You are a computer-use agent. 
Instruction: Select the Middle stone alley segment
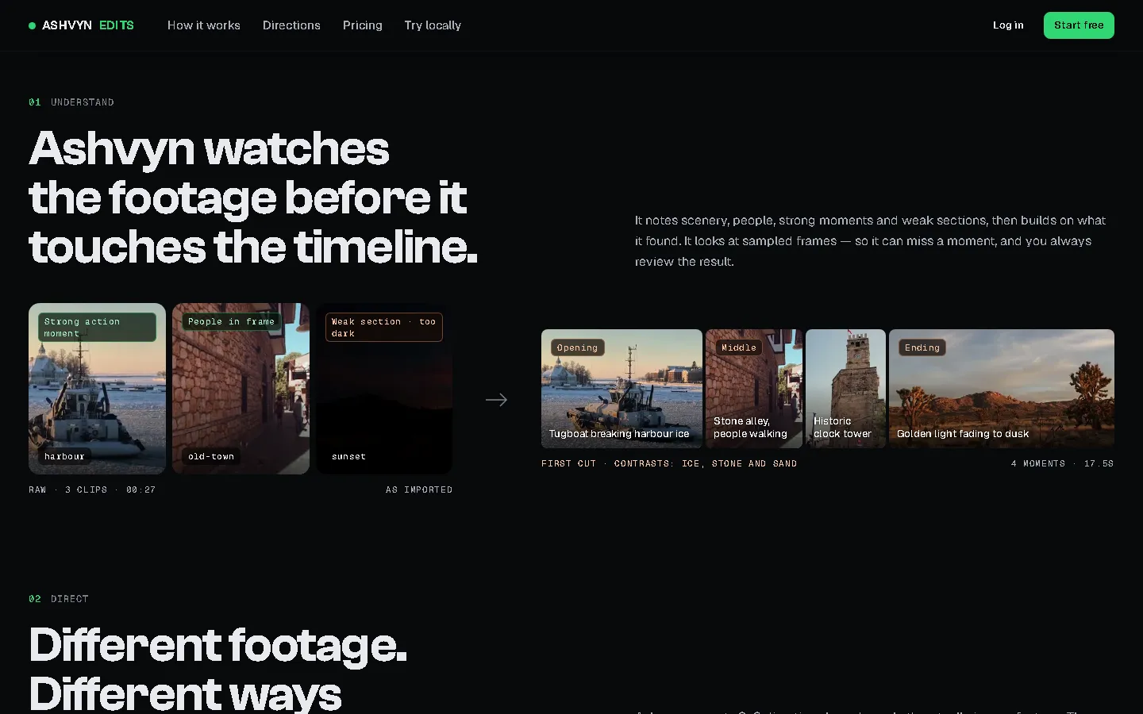coord(754,389)
